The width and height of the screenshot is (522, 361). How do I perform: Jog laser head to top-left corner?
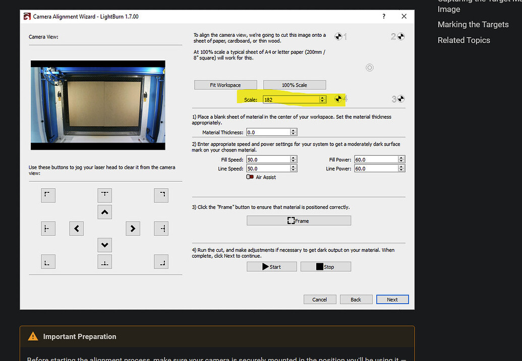click(x=48, y=195)
